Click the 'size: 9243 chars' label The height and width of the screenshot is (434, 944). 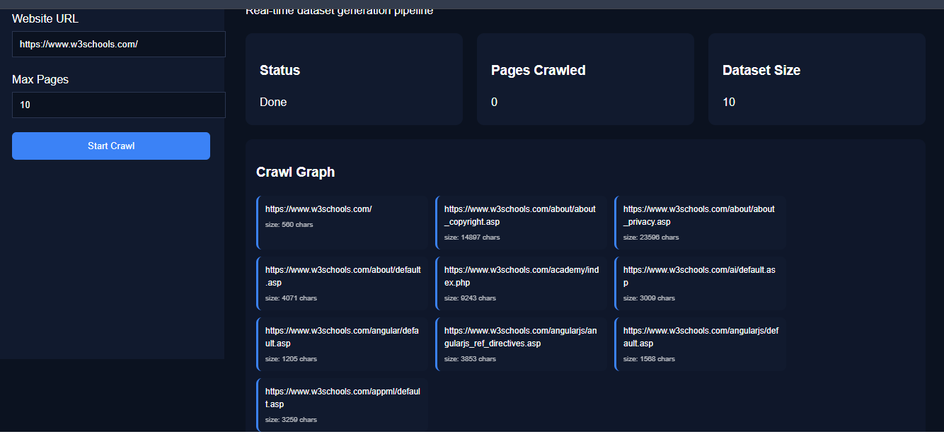pyautogui.click(x=470, y=298)
